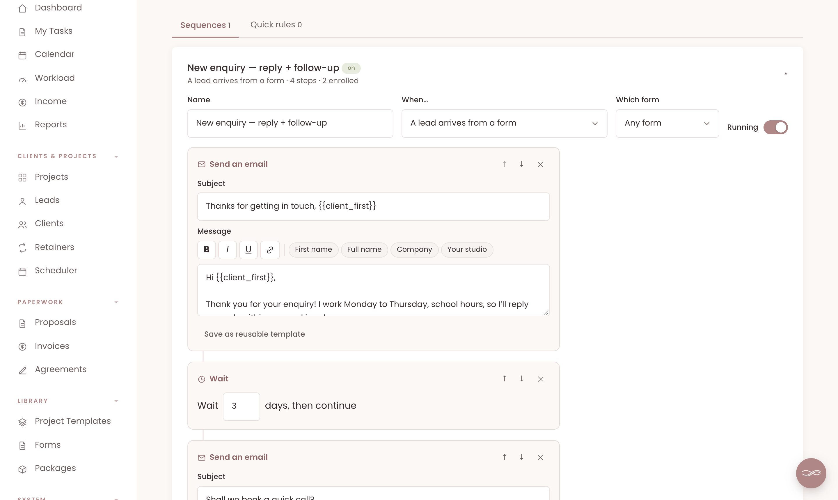838x500 pixels.
Task: Open the floating chat helper button
Action: coord(811,473)
